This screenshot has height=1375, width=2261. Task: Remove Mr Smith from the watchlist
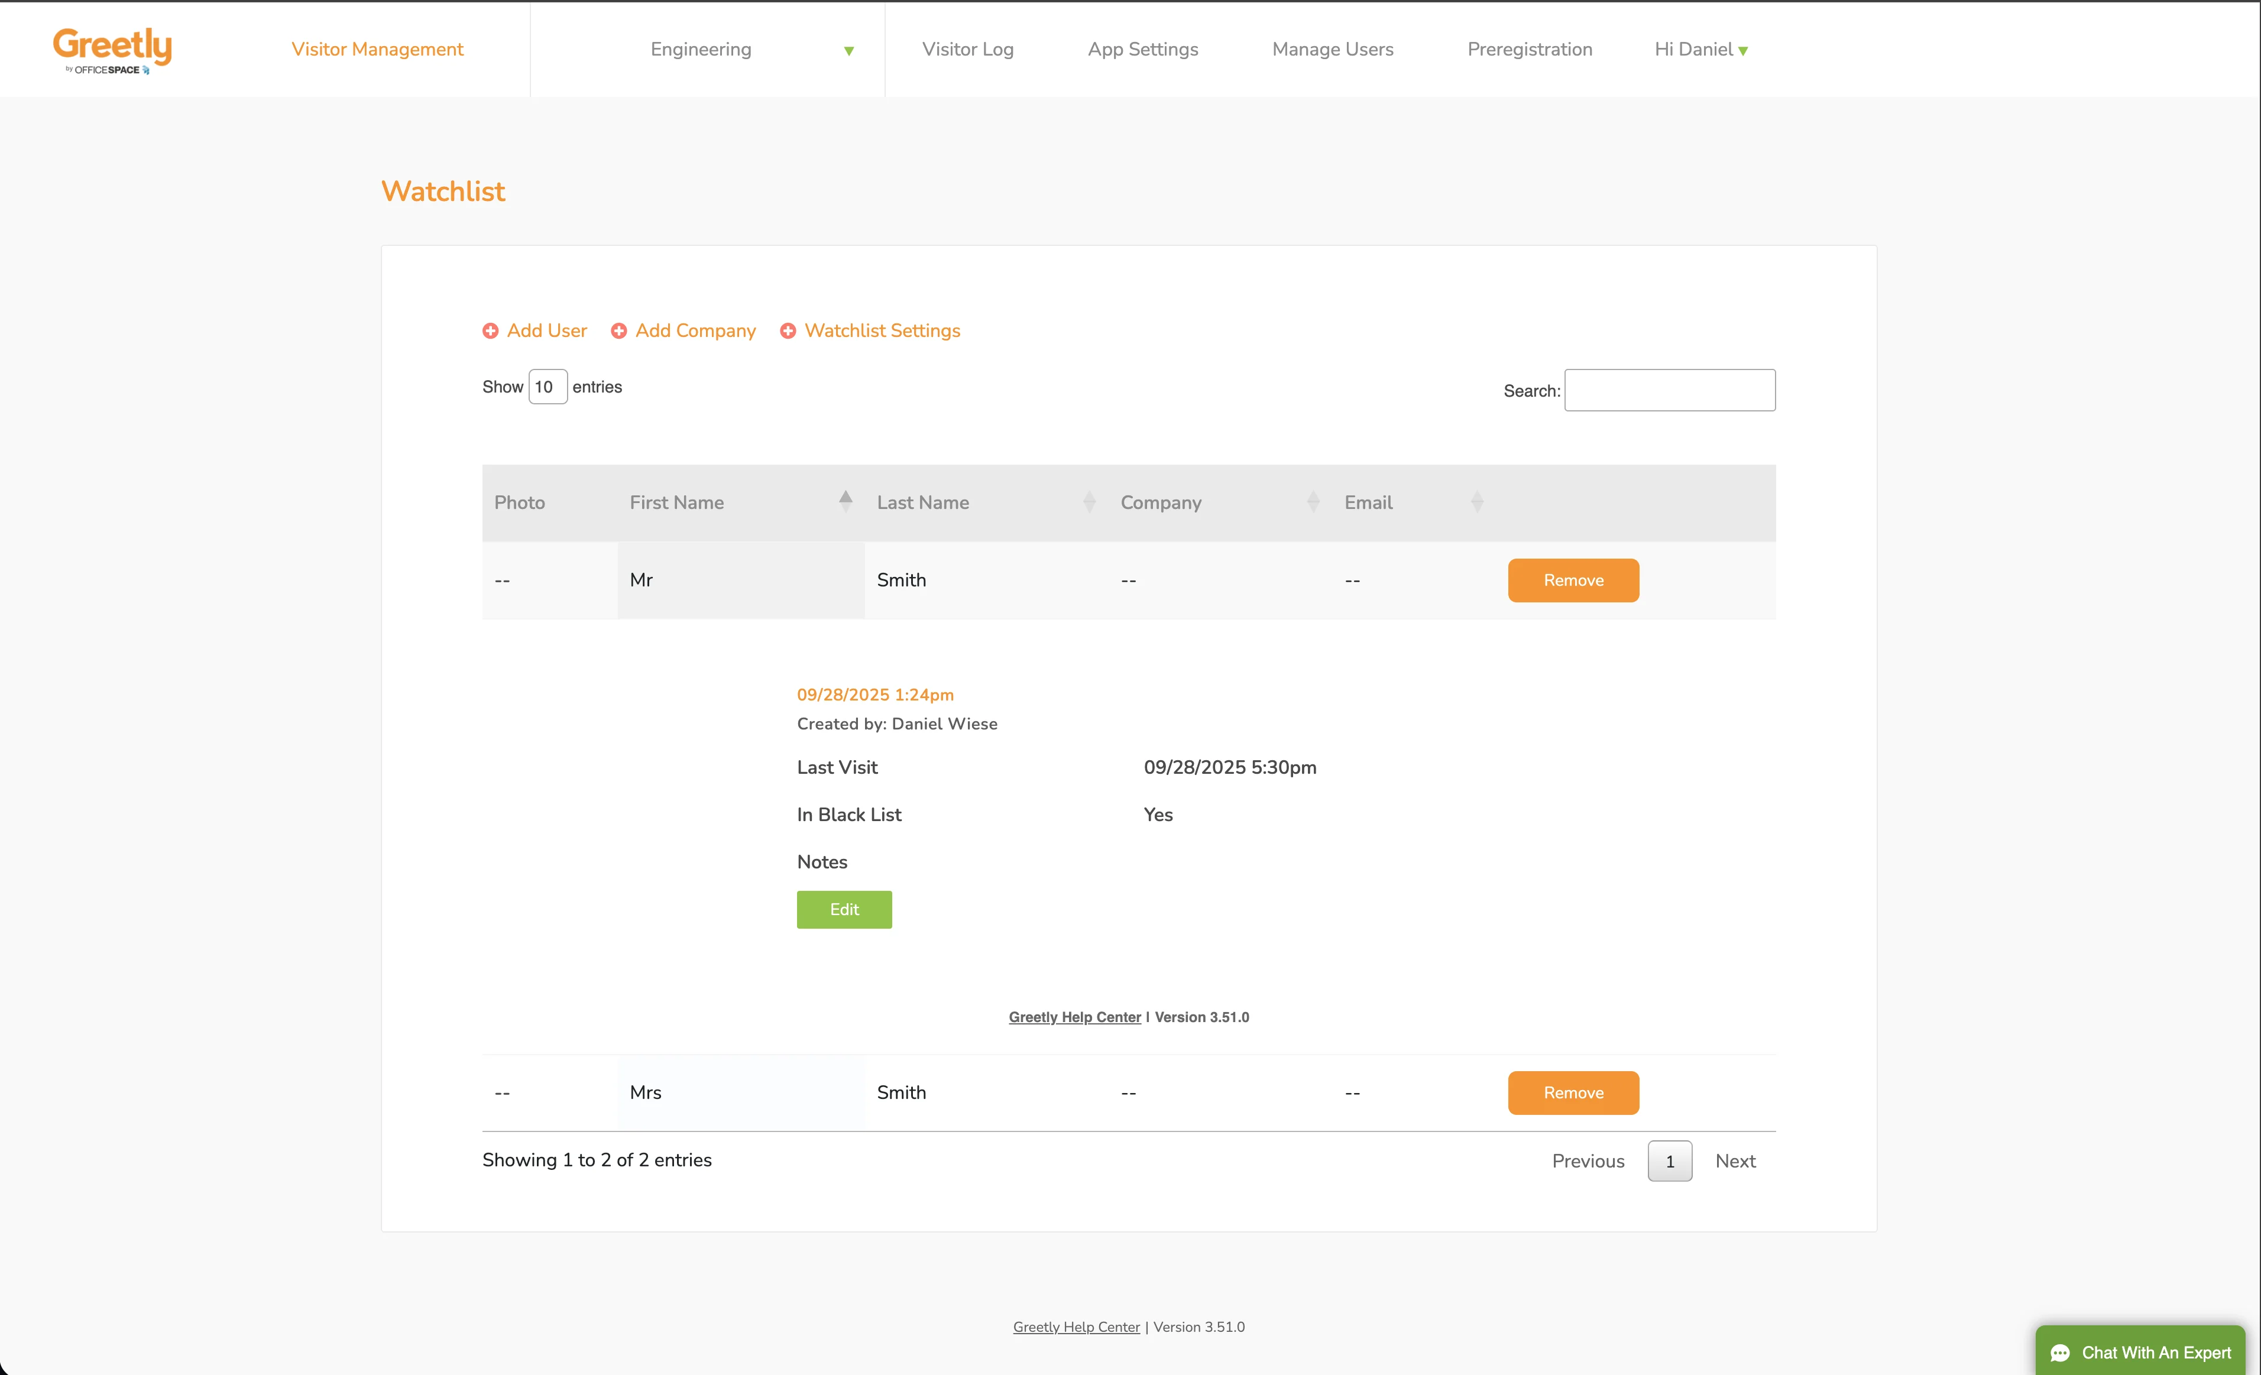(x=1573, y=580)
